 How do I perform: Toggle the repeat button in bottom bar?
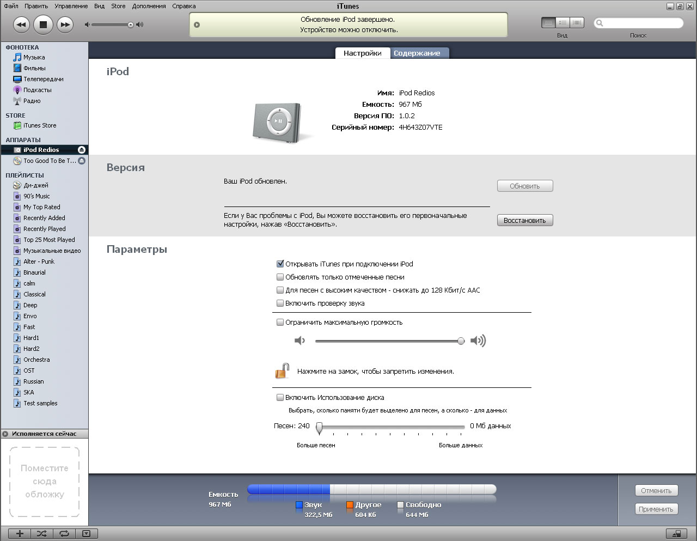click(x=64, y=534)
